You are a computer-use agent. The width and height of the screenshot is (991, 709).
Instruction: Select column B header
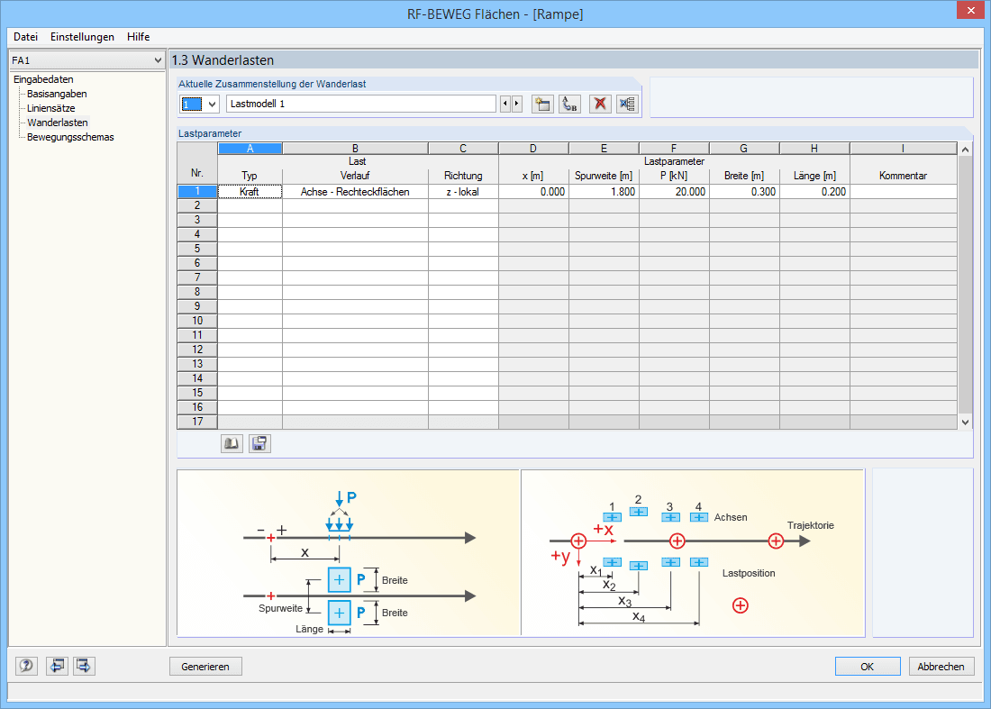pos(355,149)
